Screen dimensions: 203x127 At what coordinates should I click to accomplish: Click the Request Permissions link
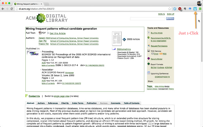pyautogui.click(x=159, y=46)
